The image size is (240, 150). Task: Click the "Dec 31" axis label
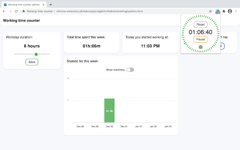(x=124, y=126)
